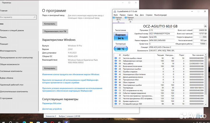Image resolution: width=210 pixels, height=123 pixels.
Task: Open Диспетчер устройств link
Action: point(52,109)
